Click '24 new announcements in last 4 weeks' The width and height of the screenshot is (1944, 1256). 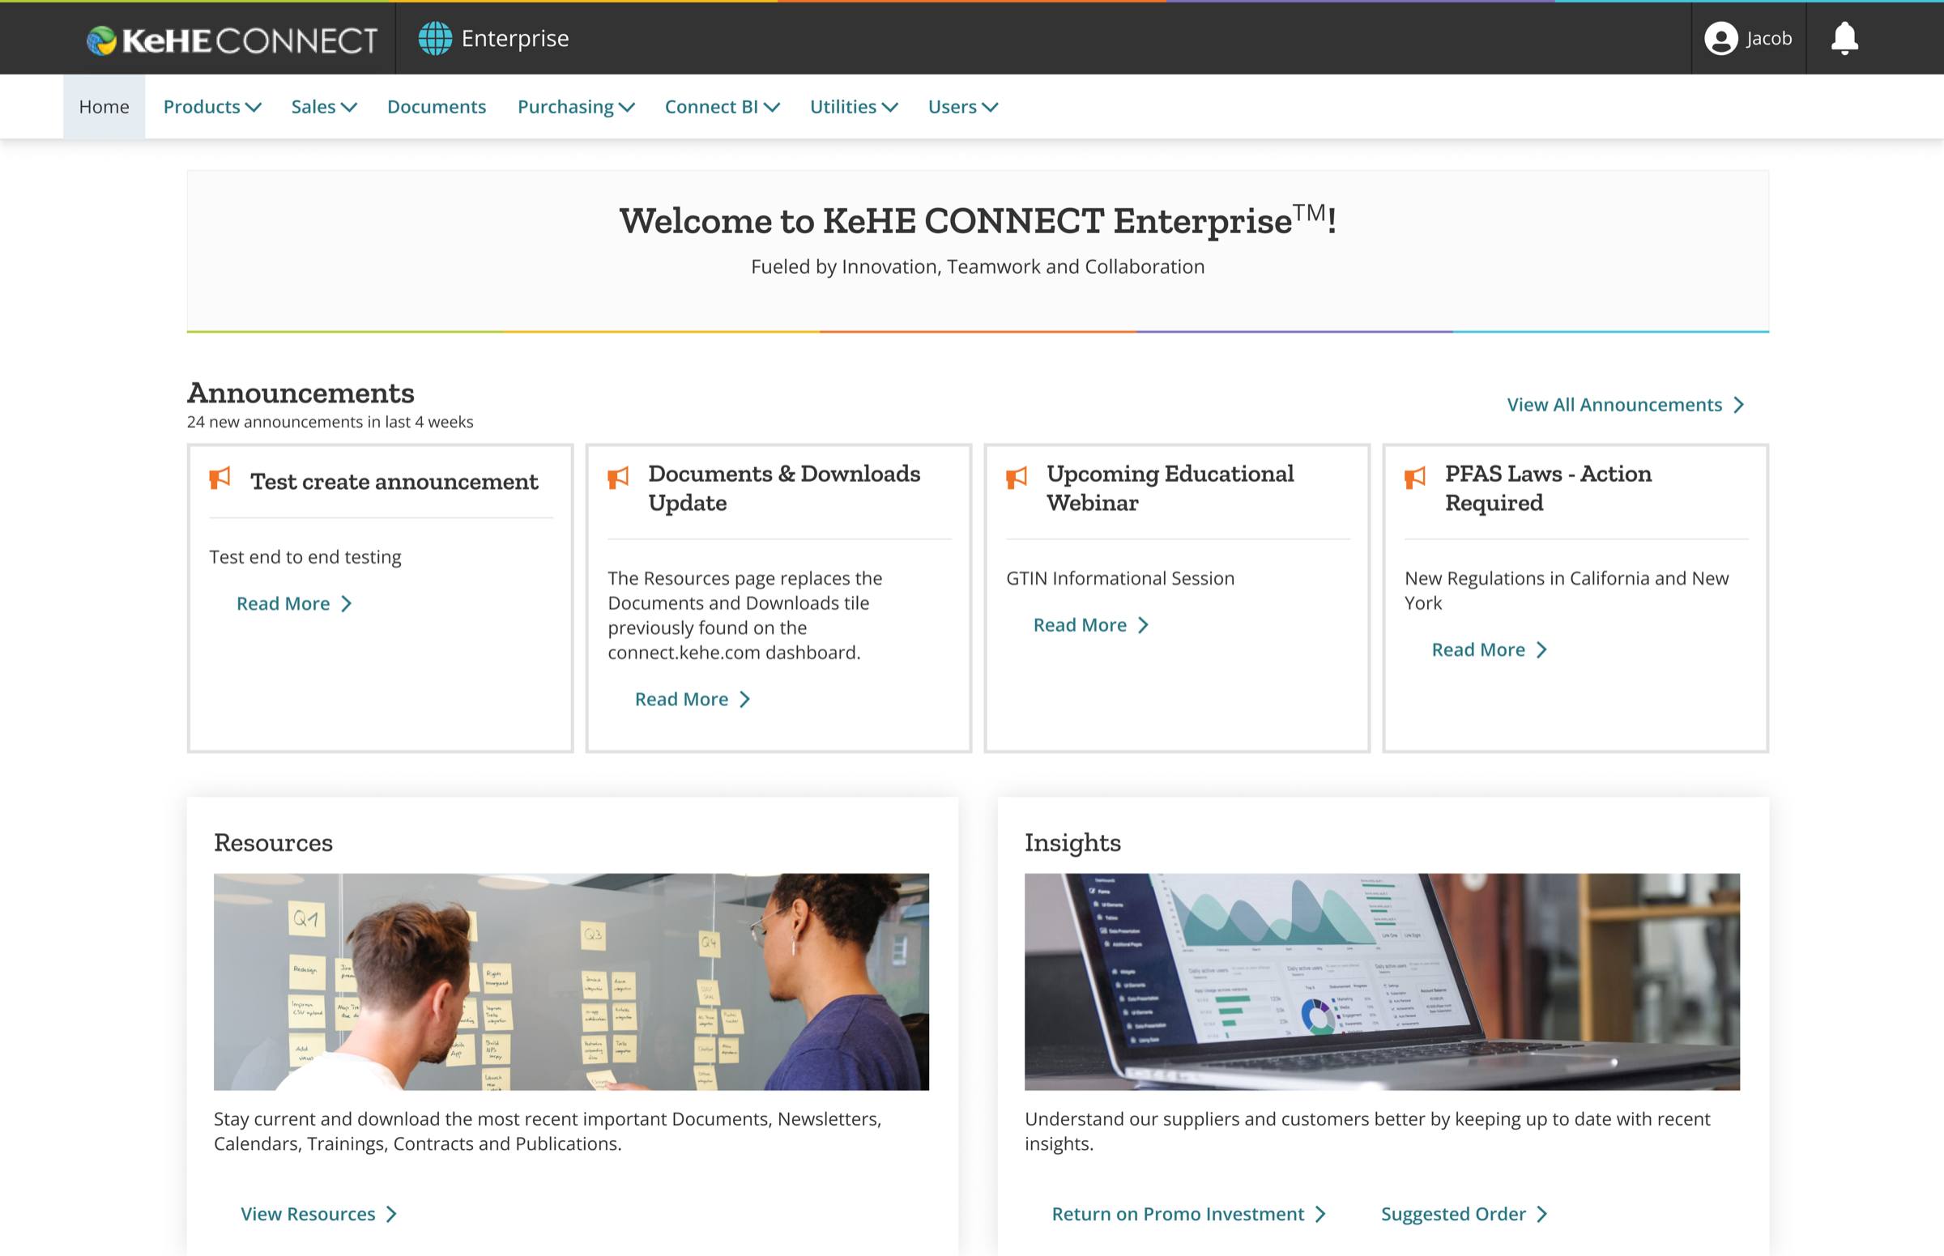[330, 422]
